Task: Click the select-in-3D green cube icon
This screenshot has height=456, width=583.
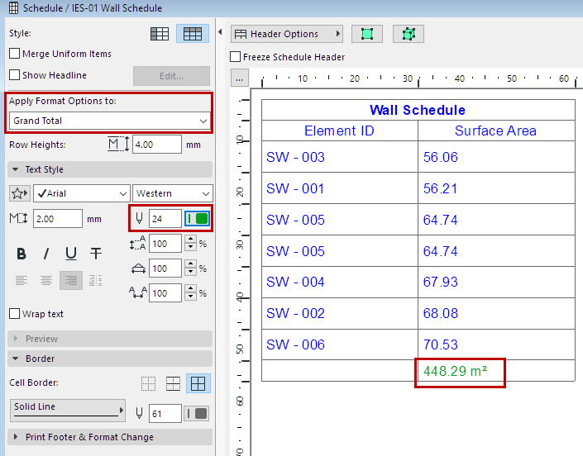Action: 409,34
